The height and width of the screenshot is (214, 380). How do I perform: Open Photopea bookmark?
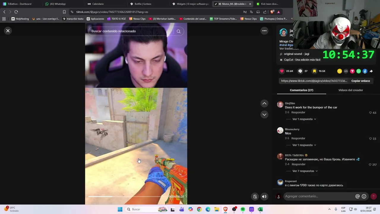click(273, 19)
